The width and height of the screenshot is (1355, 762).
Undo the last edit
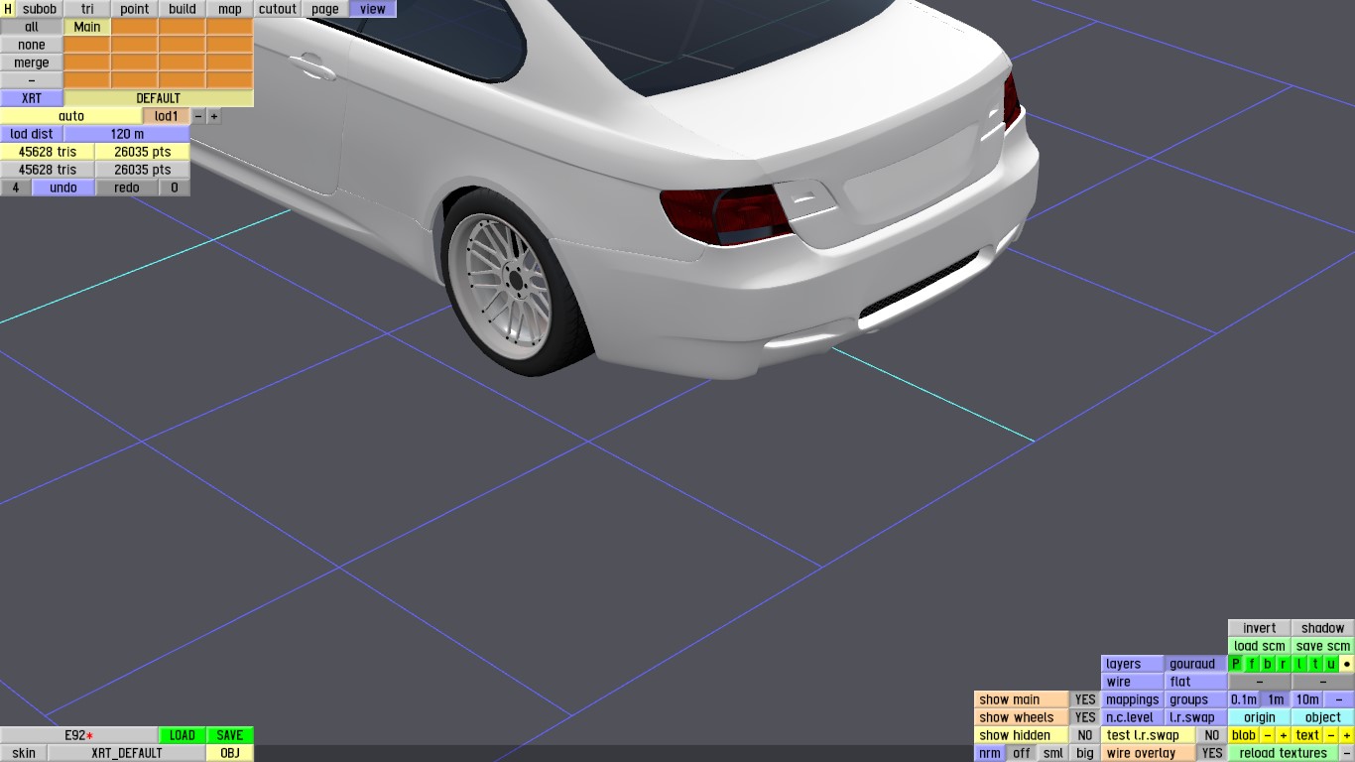coord(63,188)
